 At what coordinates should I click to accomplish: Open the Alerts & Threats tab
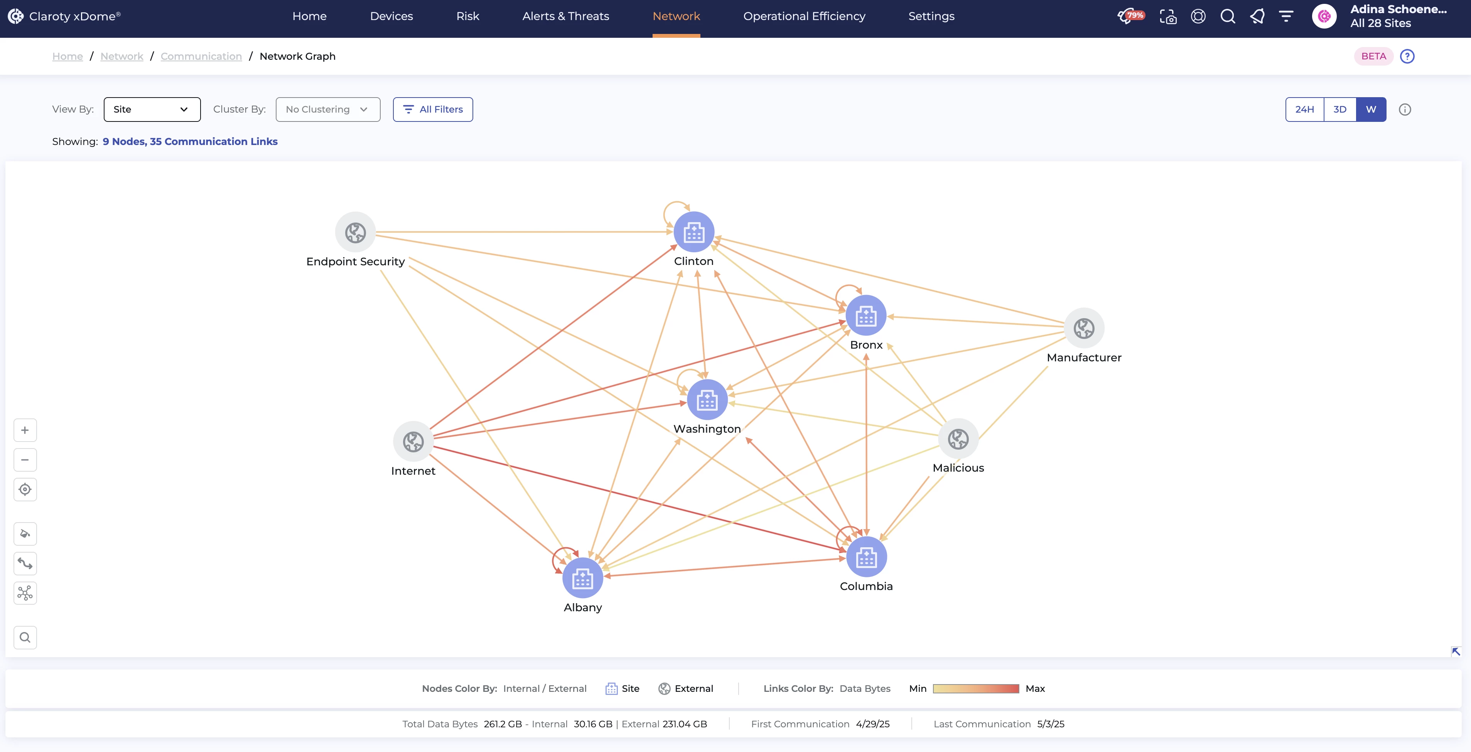click(565, 16)
